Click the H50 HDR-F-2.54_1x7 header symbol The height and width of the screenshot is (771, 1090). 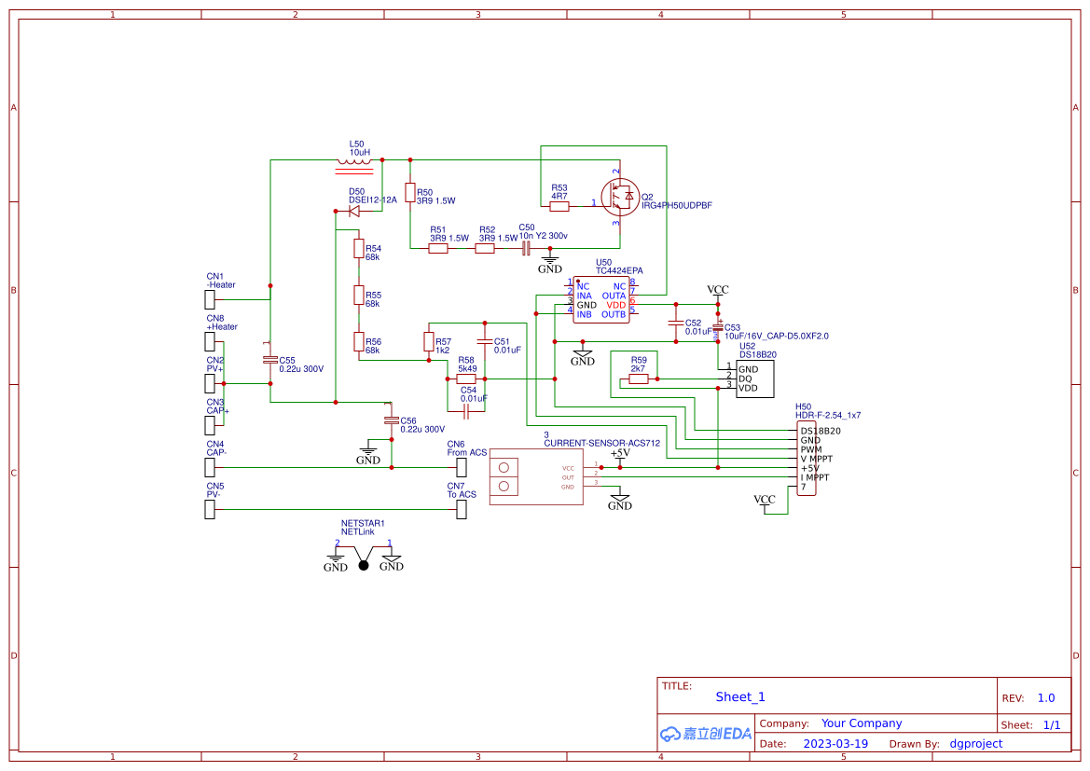807,458
